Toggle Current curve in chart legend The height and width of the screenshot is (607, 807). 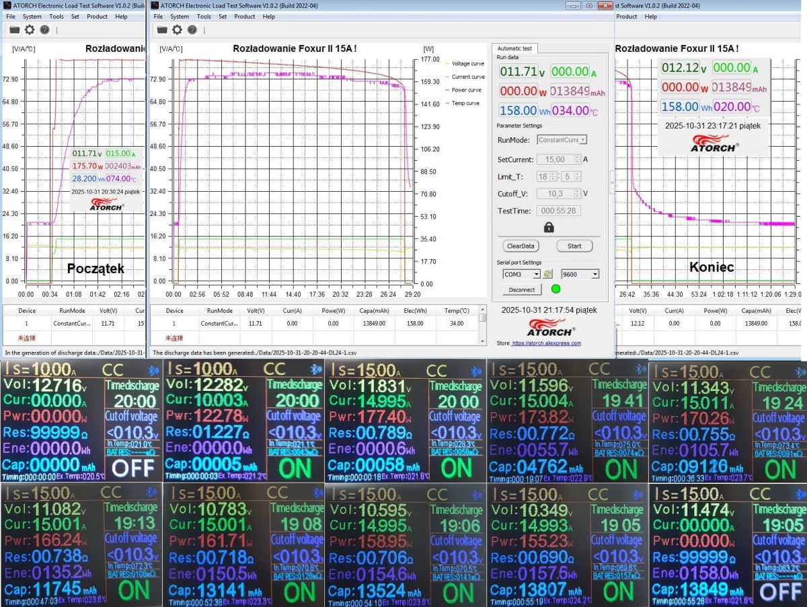[464, 77]
